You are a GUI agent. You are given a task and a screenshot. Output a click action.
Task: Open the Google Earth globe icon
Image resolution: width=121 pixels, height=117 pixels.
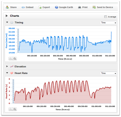[x=57, y=7]
